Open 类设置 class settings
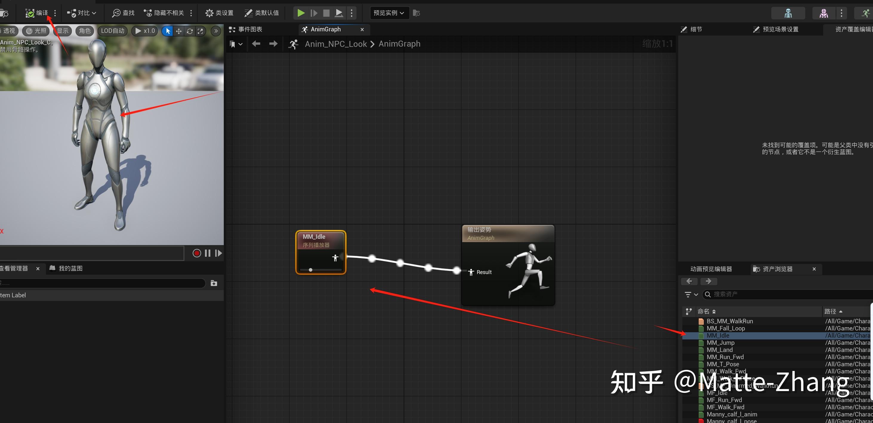Image resolution: width=873 pixels, height=423 pixels. click(x=219, y=13)
